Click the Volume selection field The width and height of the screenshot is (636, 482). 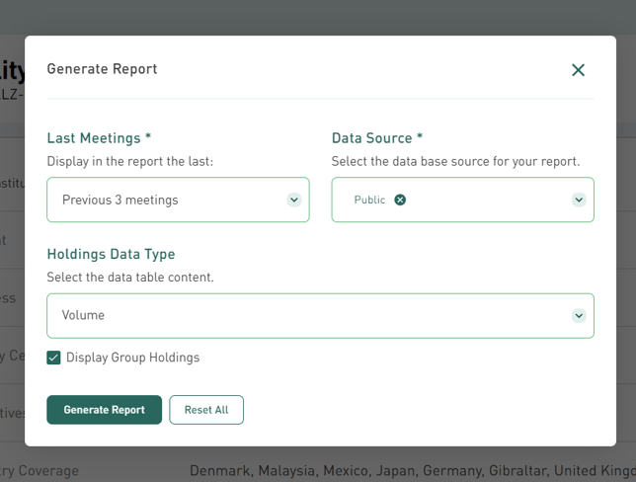(x=320, y=316)
